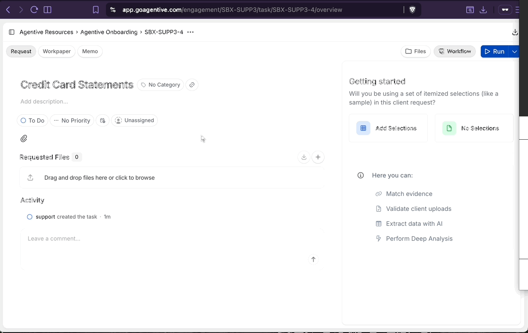Go back with the browser back arrow
Screen dimensions: 528x333
(x=8, y=10)
